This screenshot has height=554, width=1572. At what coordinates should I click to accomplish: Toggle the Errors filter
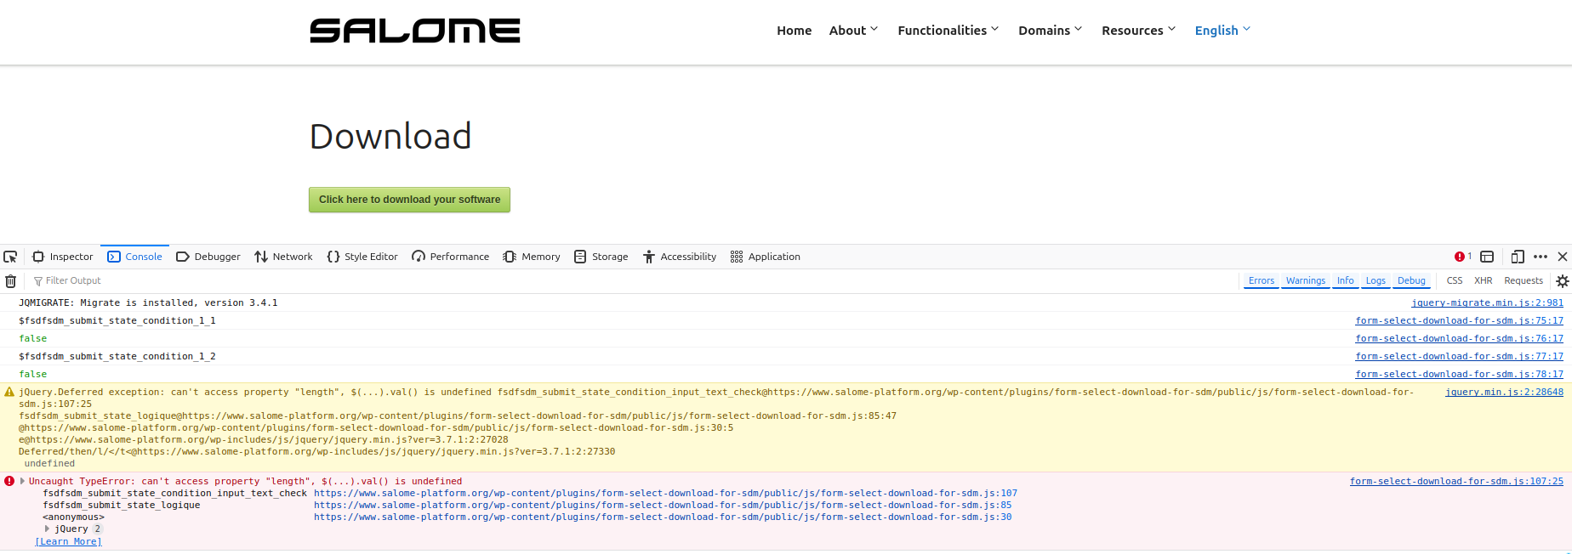1261,281
